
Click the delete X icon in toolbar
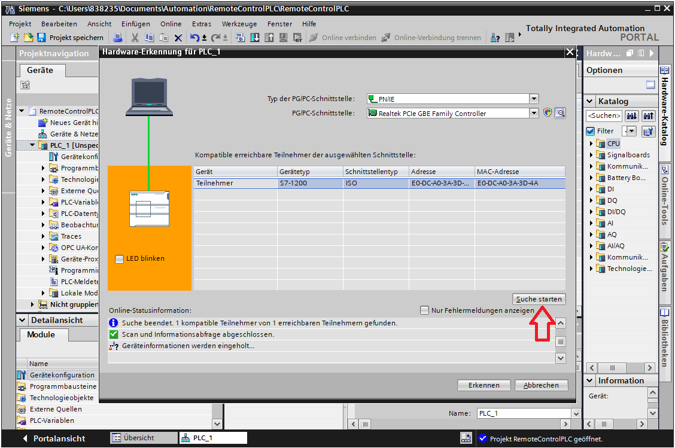pyautogui.click(x=178, y=38)
